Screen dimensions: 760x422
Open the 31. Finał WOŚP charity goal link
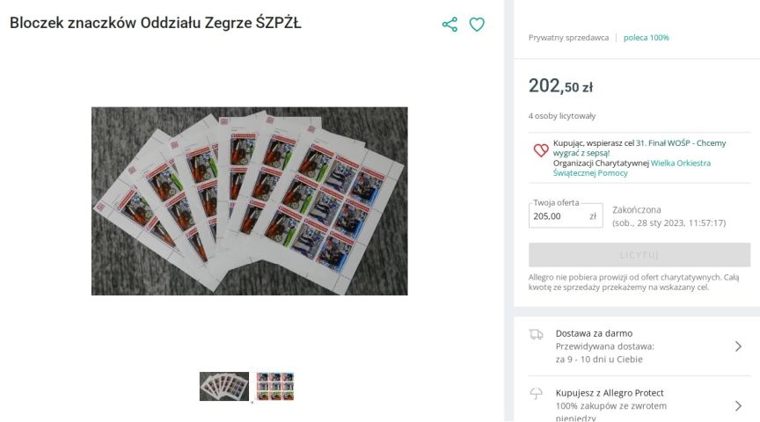click(639, 148)
